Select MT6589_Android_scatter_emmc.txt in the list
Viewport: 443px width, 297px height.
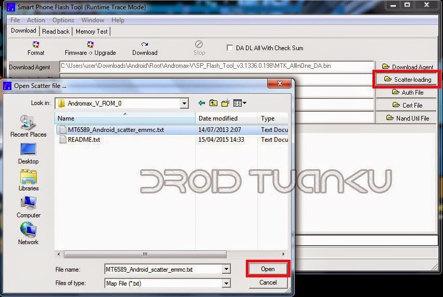click(116, 130)
